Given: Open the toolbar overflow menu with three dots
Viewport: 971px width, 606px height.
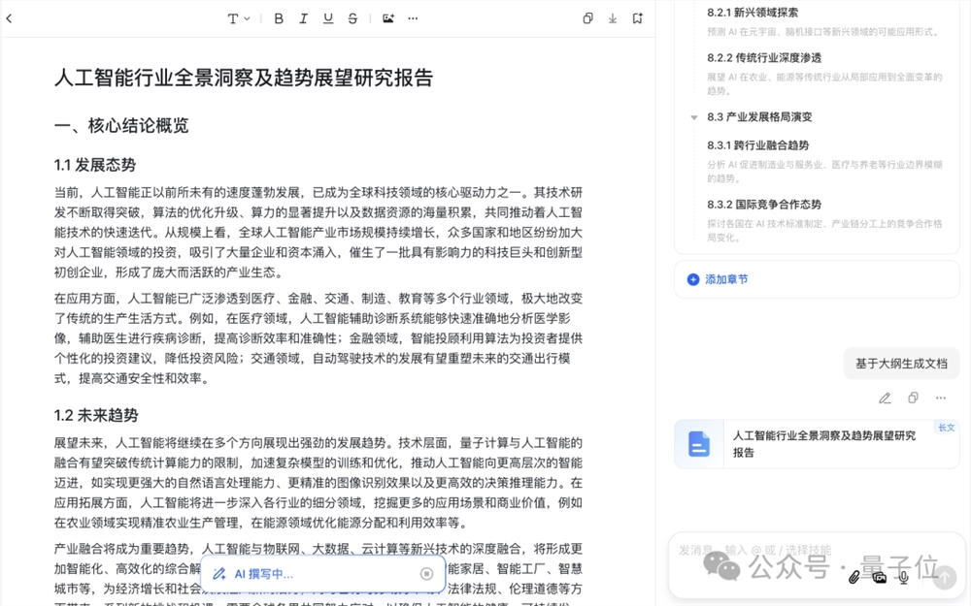Looking at the screenshot, I should pos(413,18).
